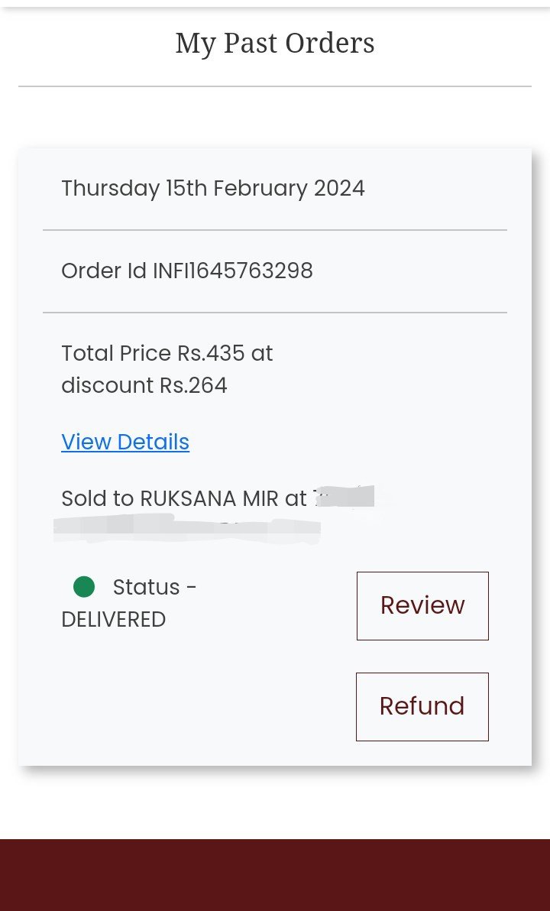Open the Review button for this order
This screenshot has height=911, width=550.
(422, 605)
